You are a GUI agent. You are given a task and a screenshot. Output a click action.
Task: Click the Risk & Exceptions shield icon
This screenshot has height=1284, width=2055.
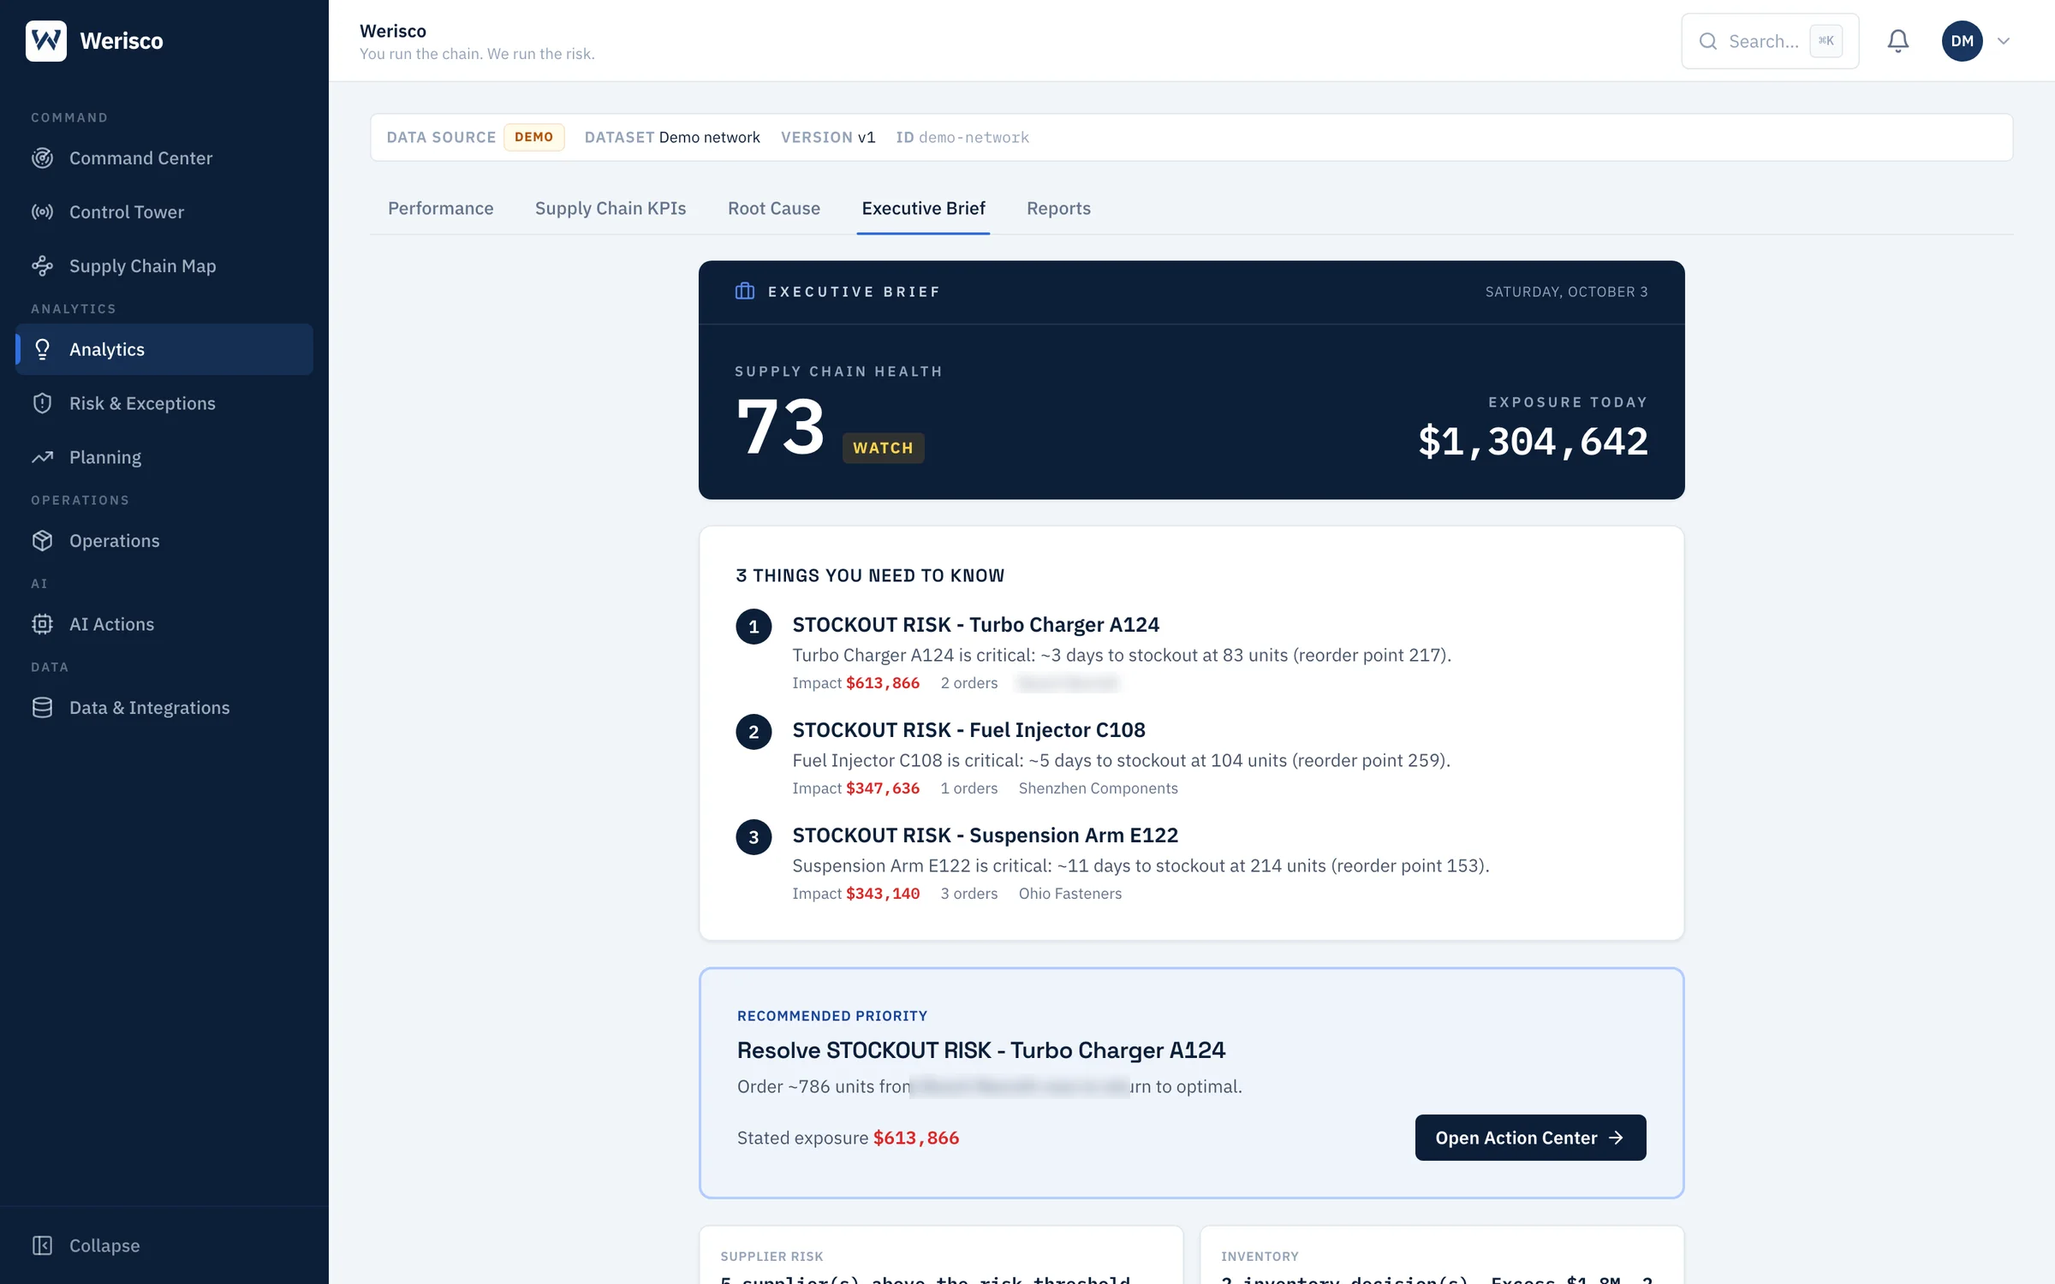[x=42, y=403]
